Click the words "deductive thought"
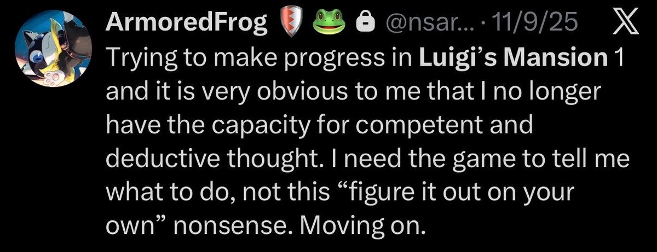This screenshot has width=657, height=252. tap(210, 160)
